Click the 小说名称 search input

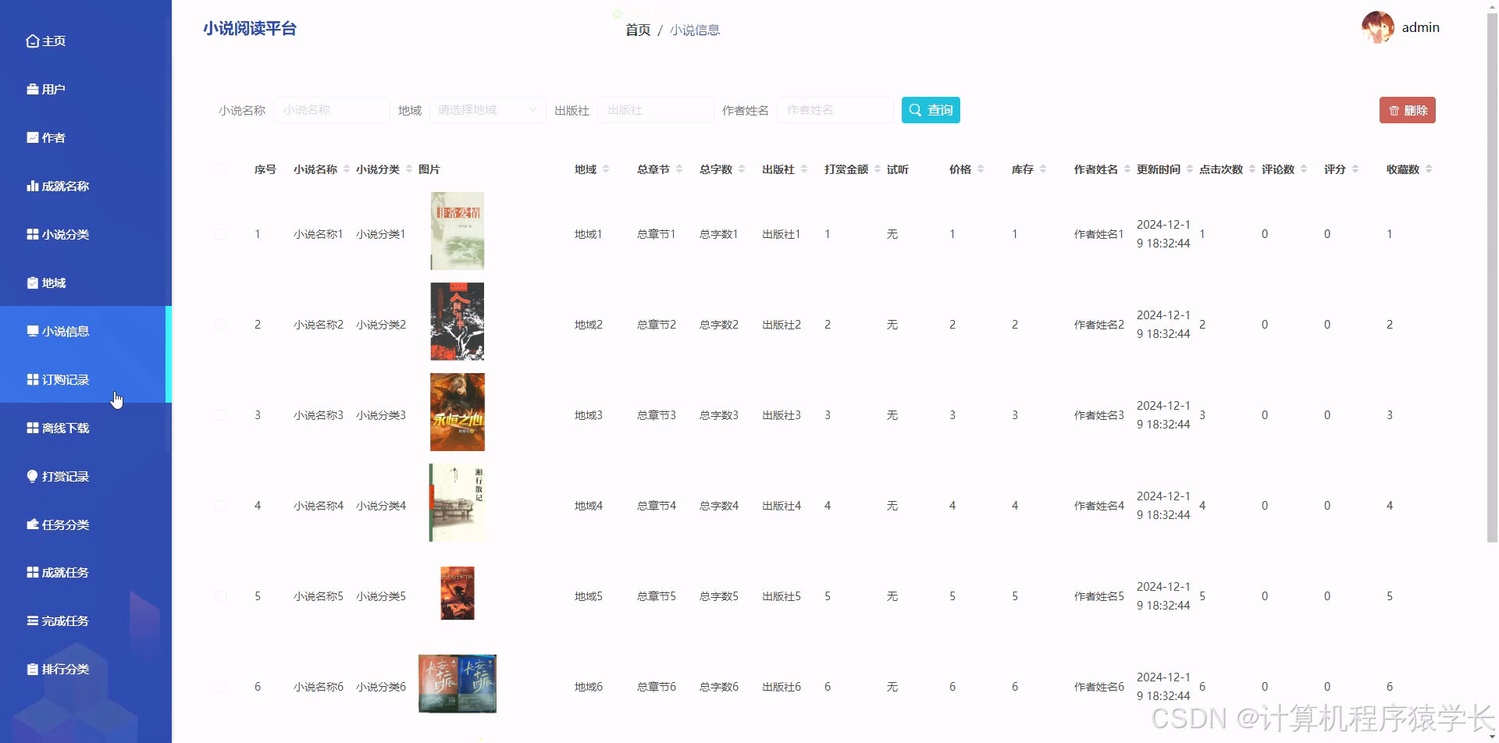point(332,110)
